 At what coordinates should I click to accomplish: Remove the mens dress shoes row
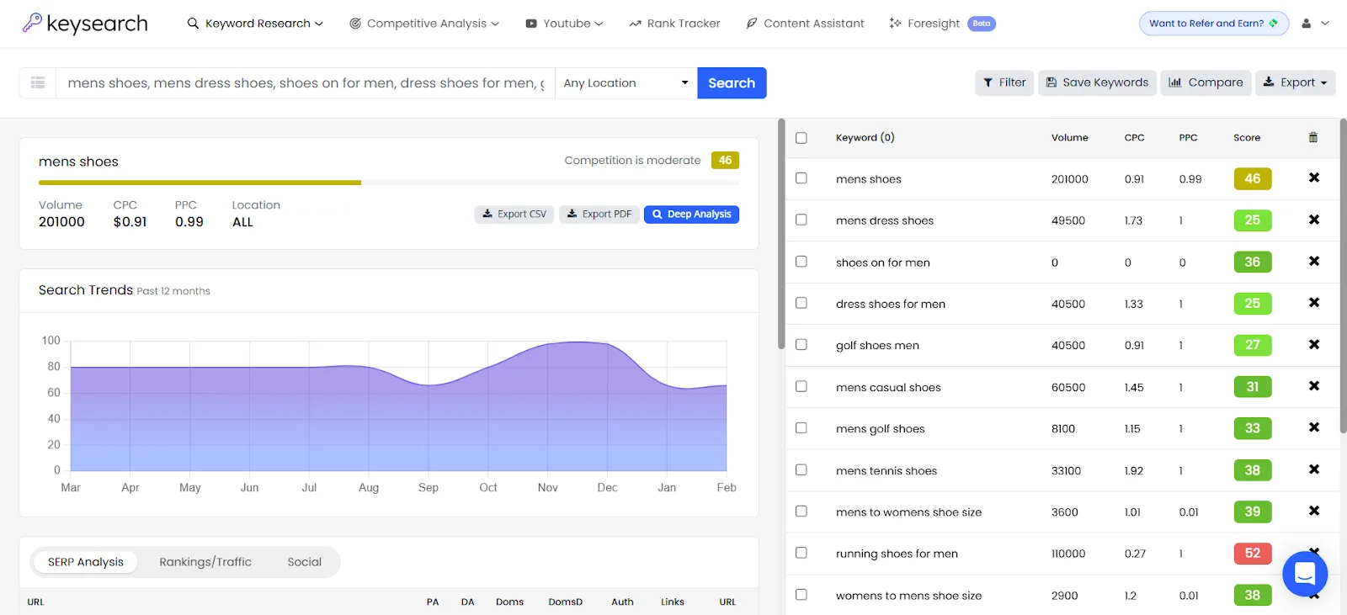(x=1314, y=220)
